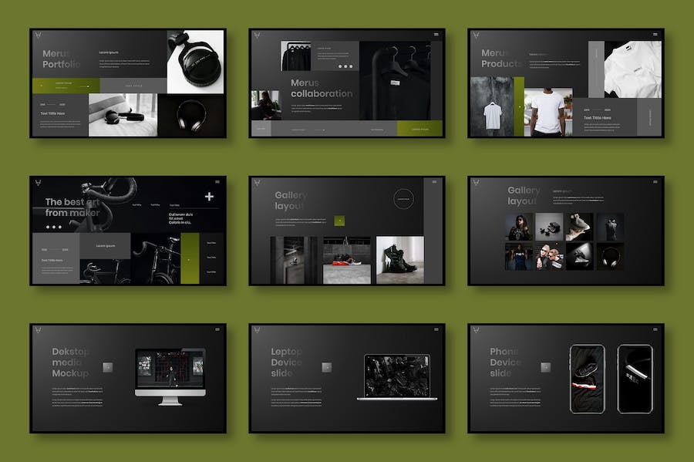Image resolution: width=694 pixels, height=462 pixels.
Task: Click the folded white t-shirt photo
Action: click(631, 69)
